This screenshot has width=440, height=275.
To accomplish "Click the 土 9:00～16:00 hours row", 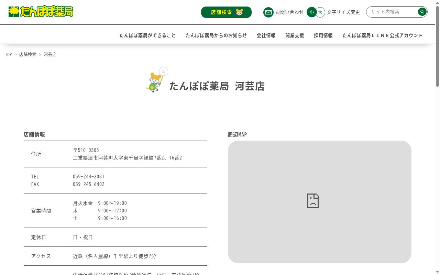I will point(100,218).
